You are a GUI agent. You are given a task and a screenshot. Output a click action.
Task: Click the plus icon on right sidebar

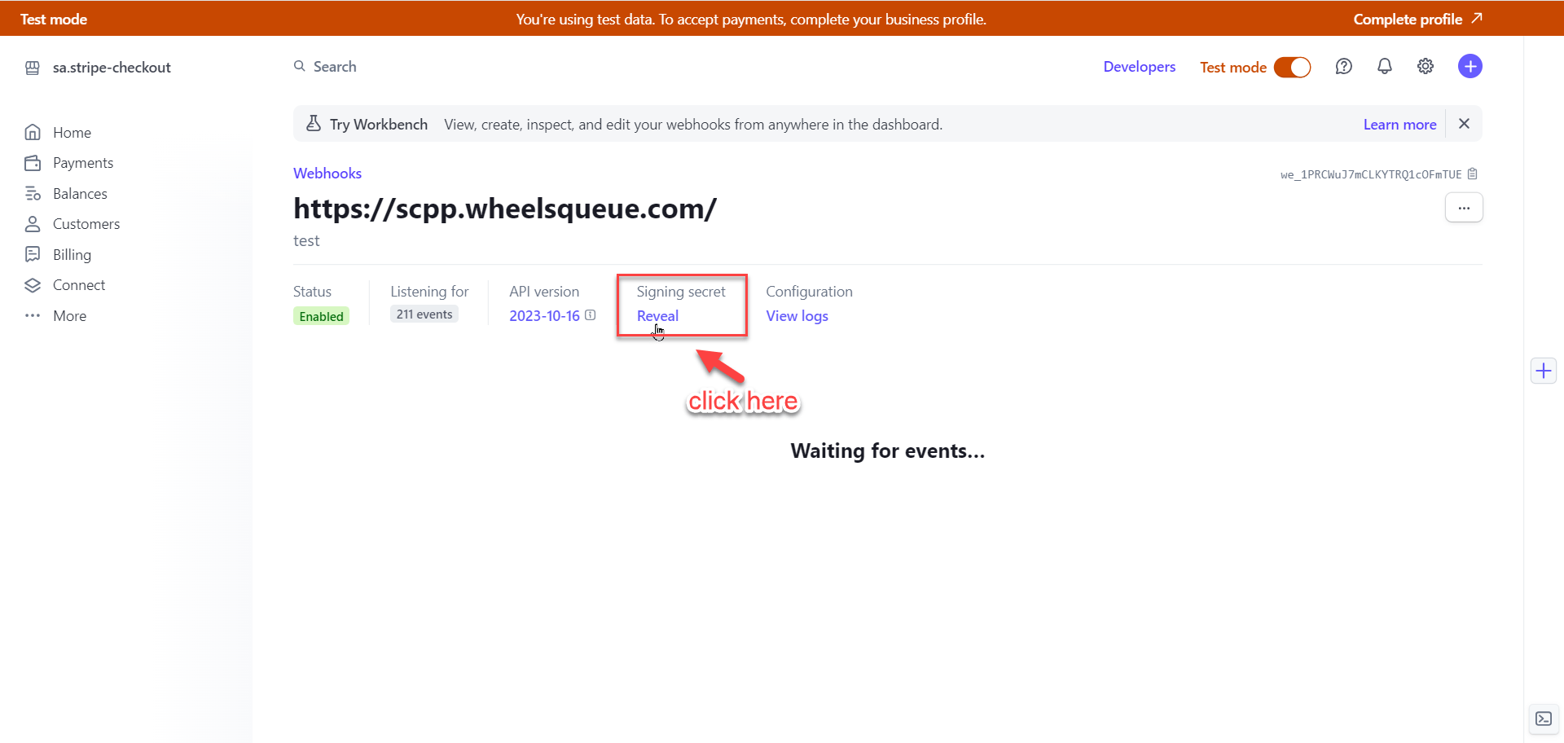point(1543,371)
